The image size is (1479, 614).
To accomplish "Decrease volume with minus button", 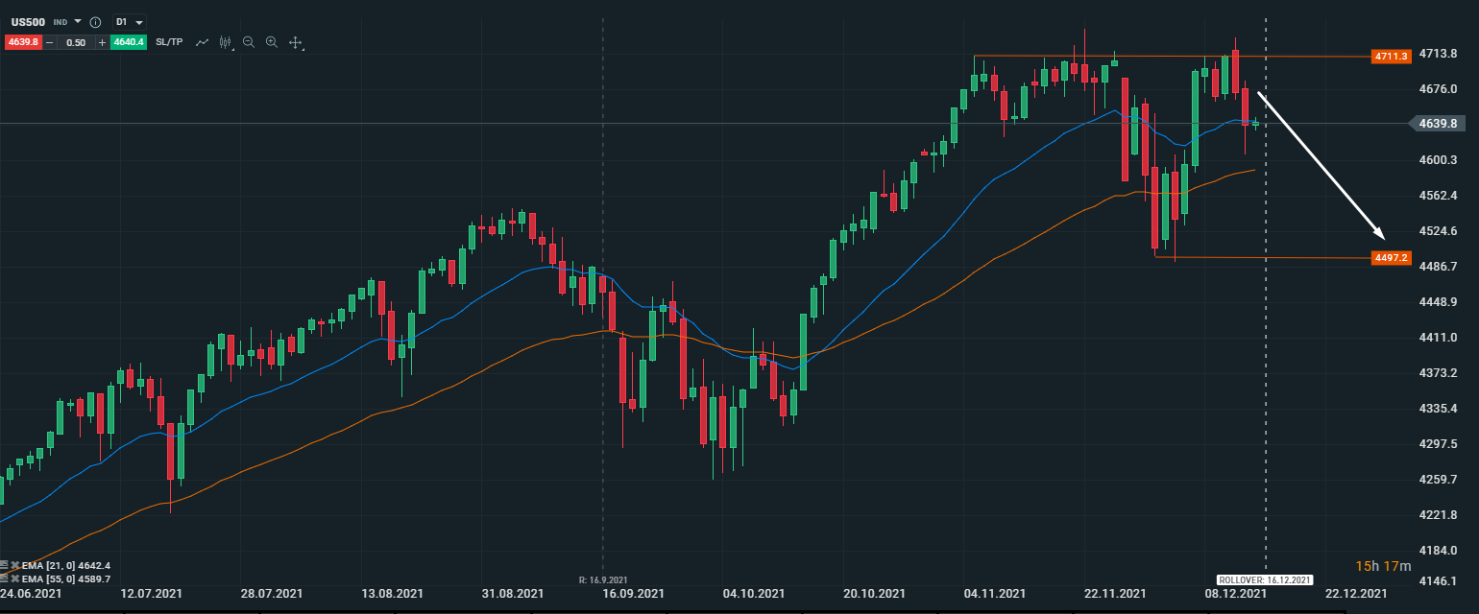I will (49, 42).
